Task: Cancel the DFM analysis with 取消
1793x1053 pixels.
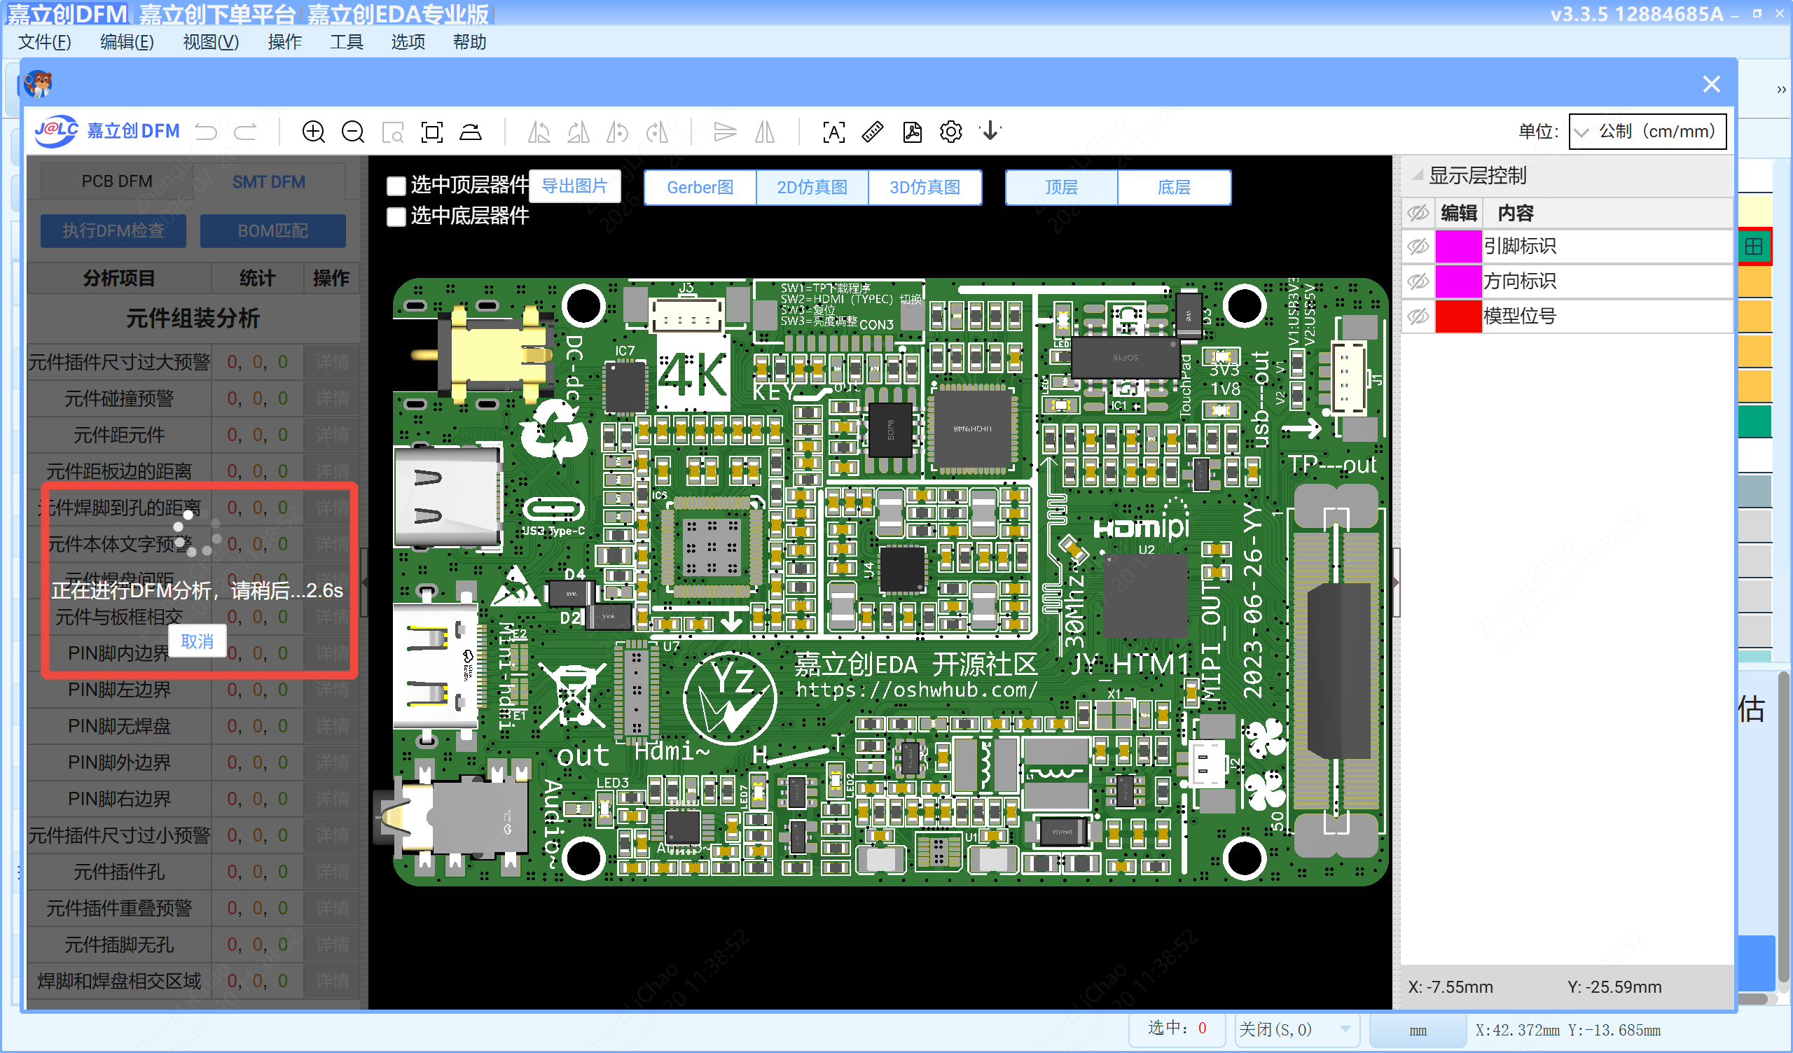Action: [x=197, y=642]
